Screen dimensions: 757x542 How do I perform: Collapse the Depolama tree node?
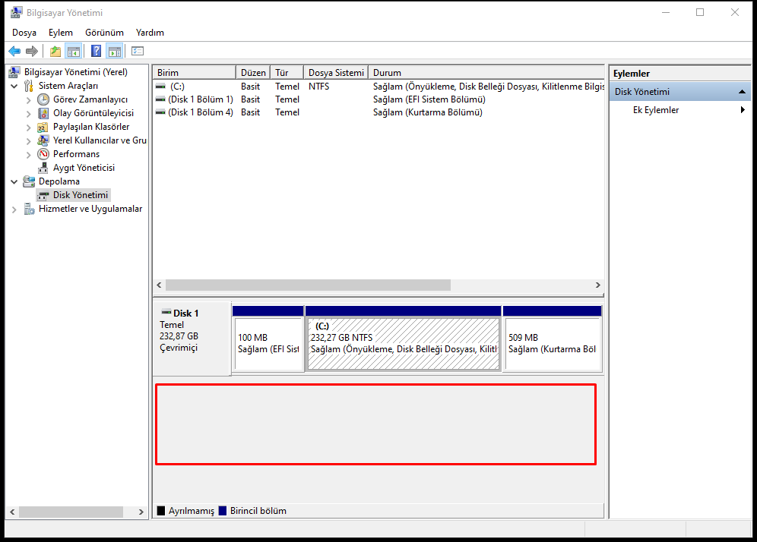point(14,181)
